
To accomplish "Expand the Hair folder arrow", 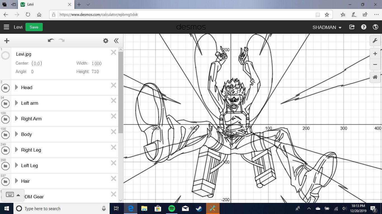I will (x=16, y=181).
